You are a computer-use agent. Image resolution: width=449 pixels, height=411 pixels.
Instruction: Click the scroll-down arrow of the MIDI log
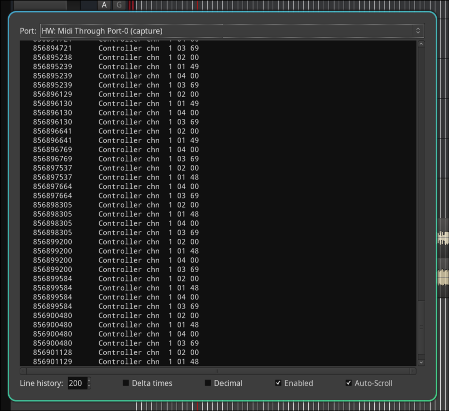tap(421, 362)
